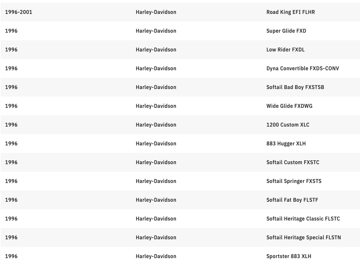360x267 pixels.
Task: Click Dyna Convertible FXDS-CONV model text
Action: click(x=303, y=68)
